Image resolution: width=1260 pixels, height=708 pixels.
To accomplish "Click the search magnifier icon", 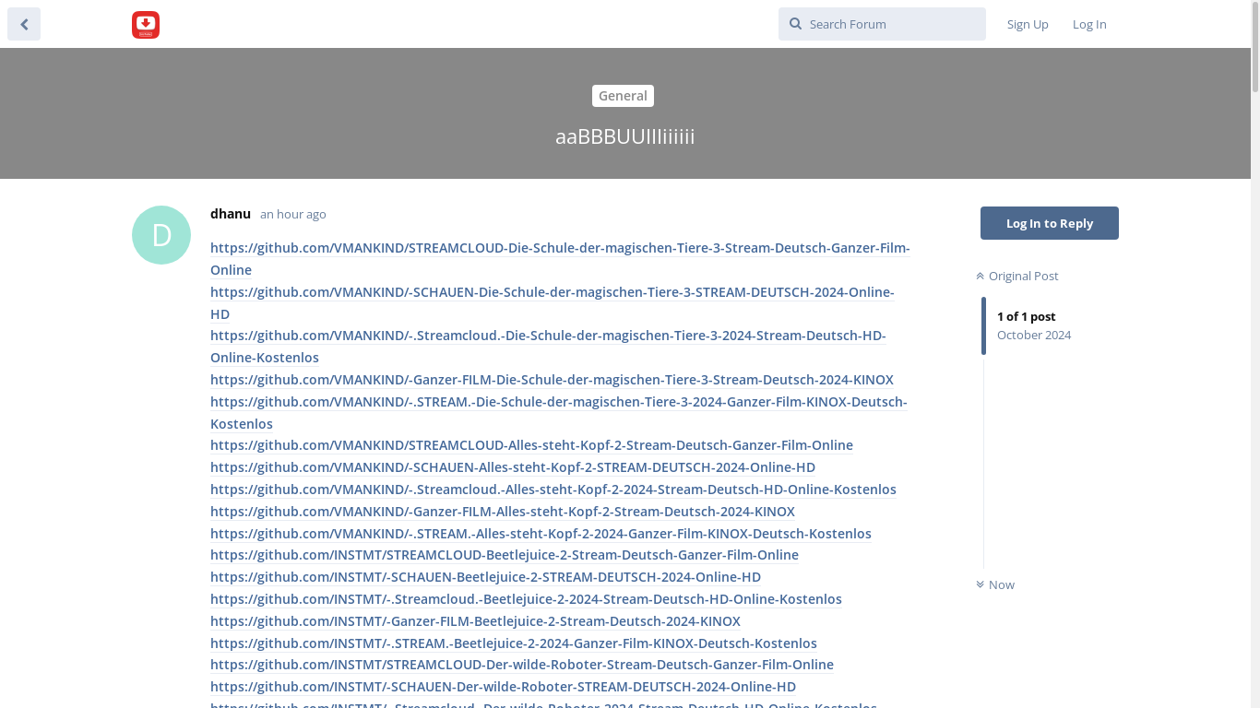I will point(795,24).
